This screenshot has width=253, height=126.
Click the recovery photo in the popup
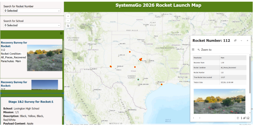(x=219, y=101)
